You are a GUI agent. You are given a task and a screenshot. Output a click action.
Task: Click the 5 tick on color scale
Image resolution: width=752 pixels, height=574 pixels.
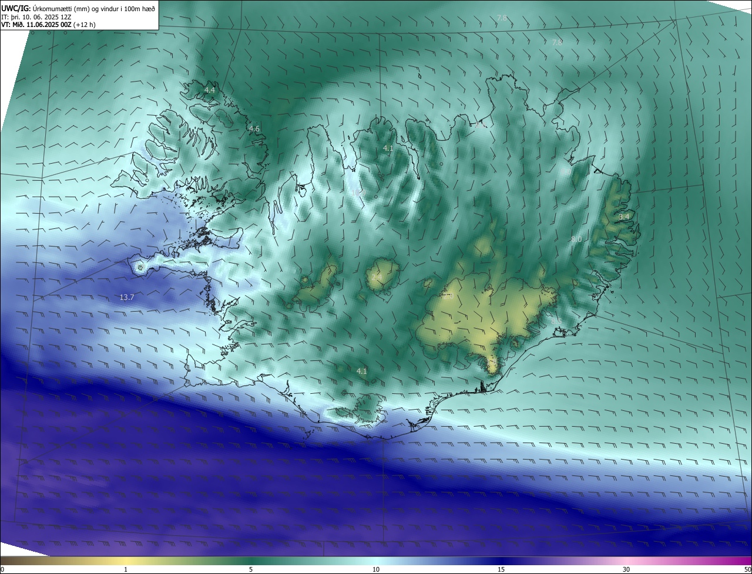251,569
